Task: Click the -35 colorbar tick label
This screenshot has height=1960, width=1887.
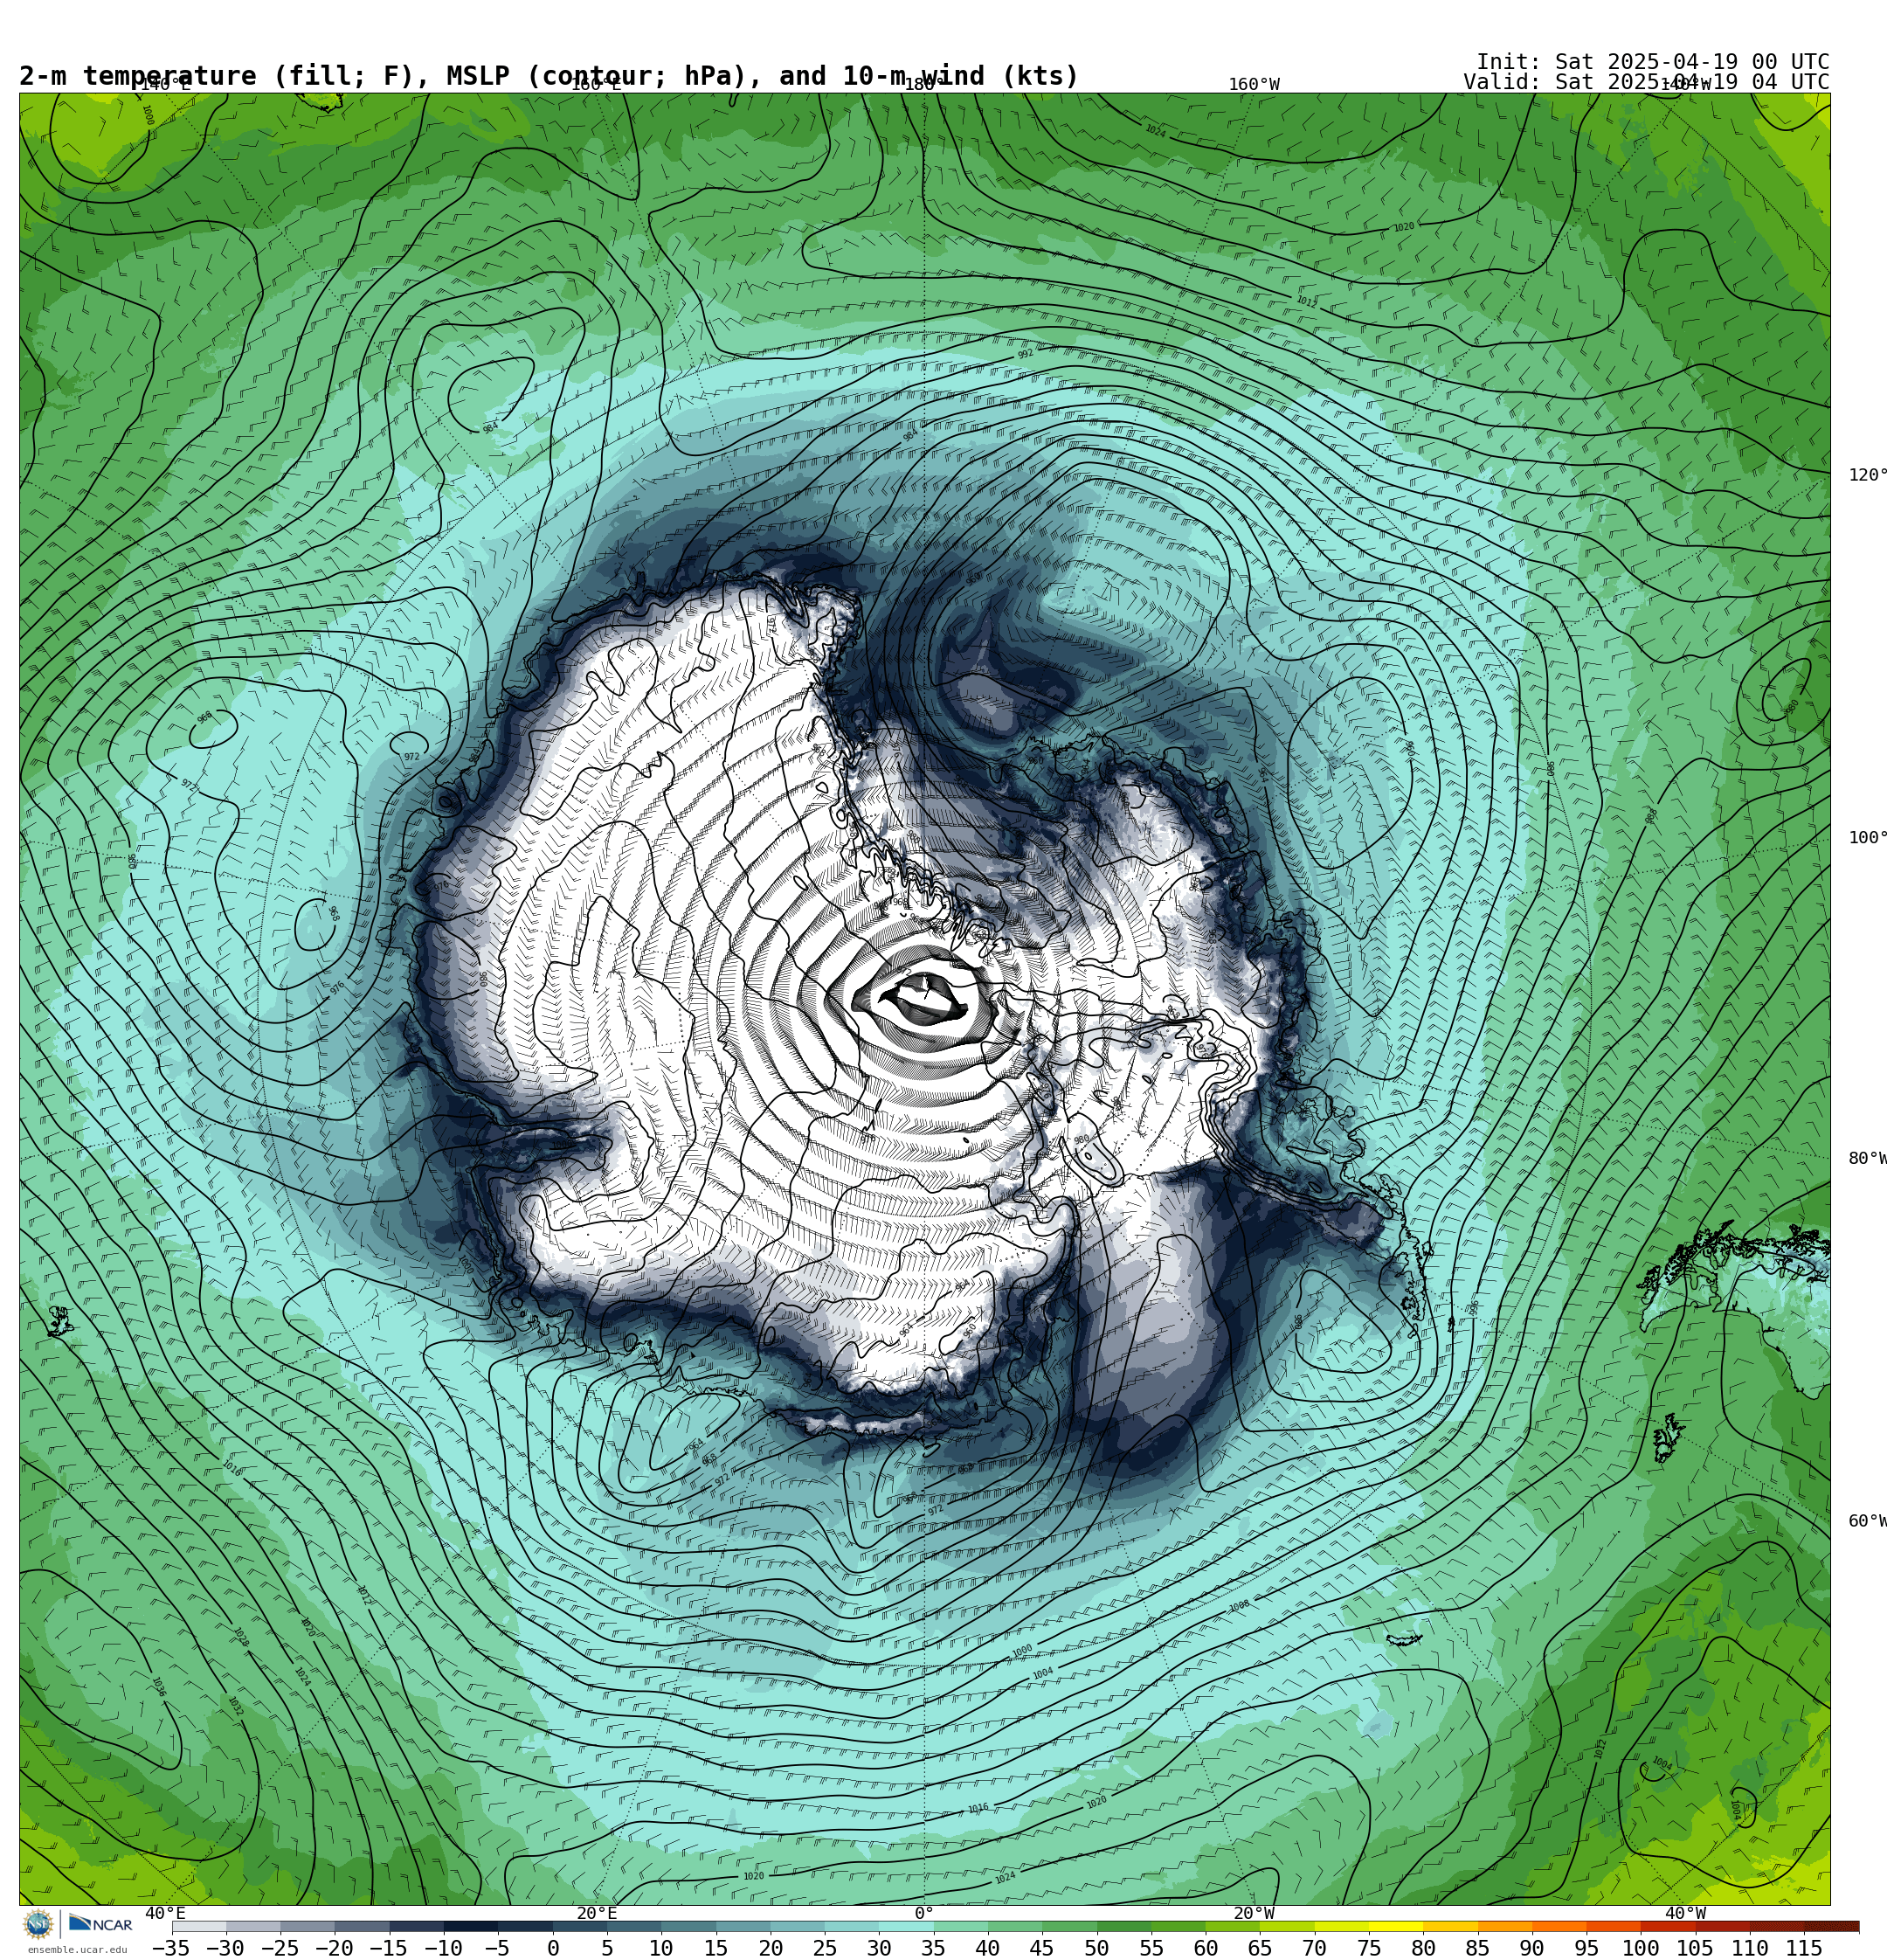Action: point(171,1948)
